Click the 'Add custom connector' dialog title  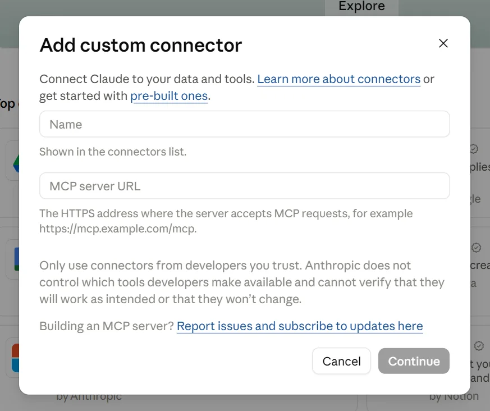(x=141, y=45)
